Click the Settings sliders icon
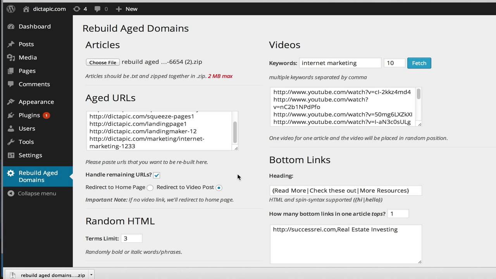The height and width of the screenshot is (279, 496). pos(11,155)
